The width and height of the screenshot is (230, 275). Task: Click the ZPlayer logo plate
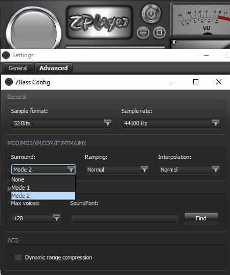pyautogui.click(x=99, y=22)
